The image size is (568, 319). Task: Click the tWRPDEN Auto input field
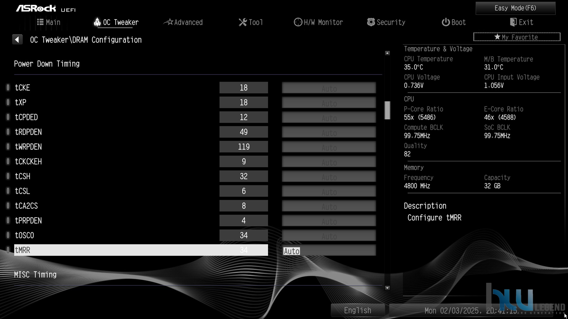click(x=329, y=147)
